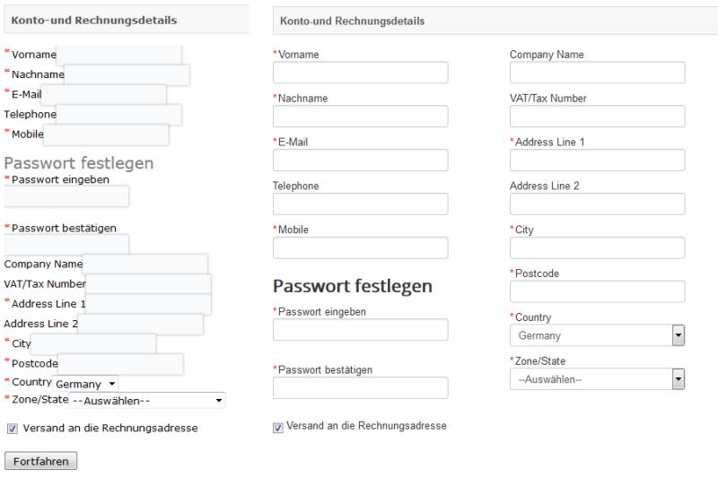Click the left Passwort eingeben field
This screenshot has height=477, width=718.
click(x=66, y=196)
